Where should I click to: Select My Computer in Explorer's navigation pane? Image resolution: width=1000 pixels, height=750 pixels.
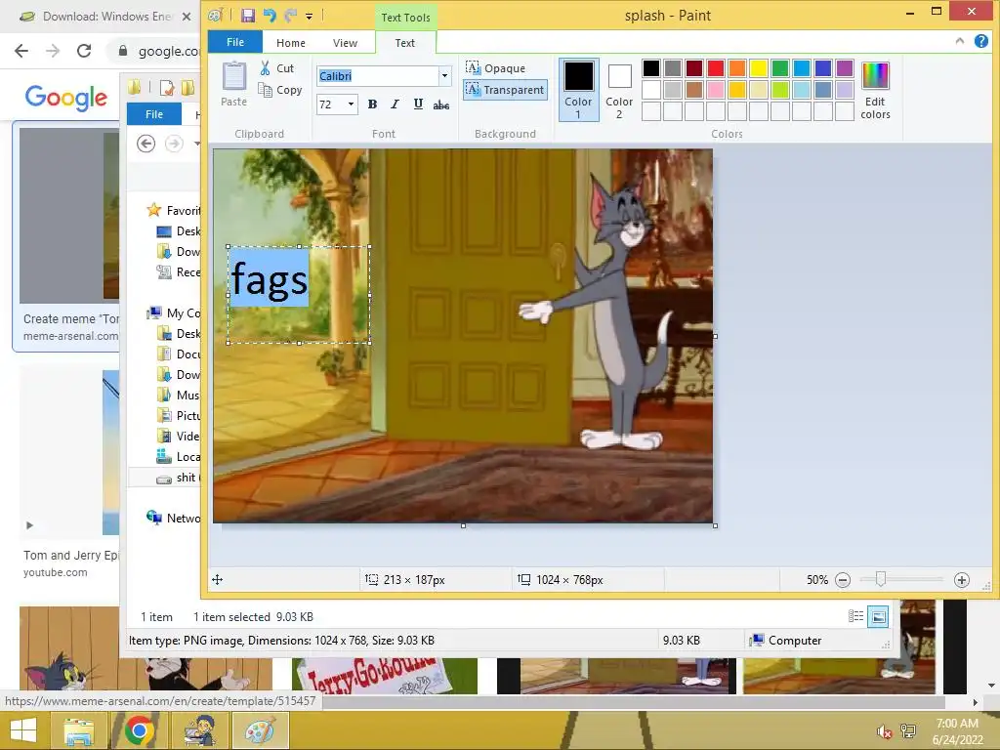point(173,313)
